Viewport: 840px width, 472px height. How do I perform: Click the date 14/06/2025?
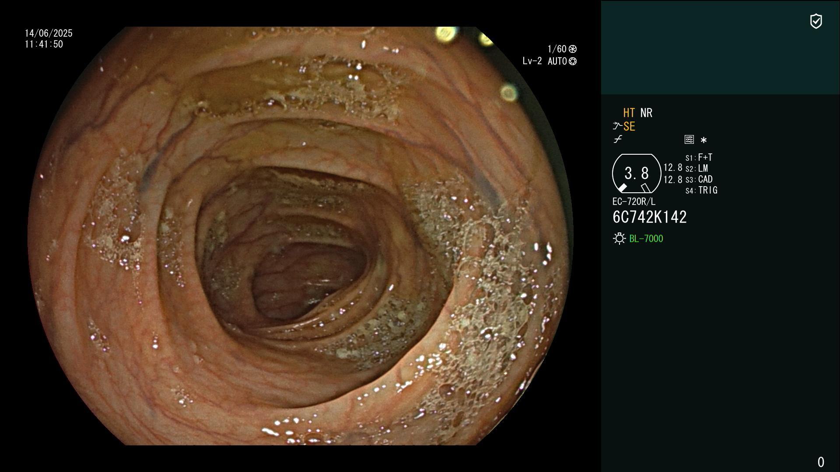click(49, 33)
